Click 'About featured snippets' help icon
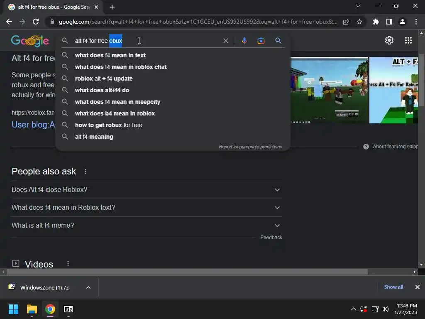 pyautogui.click(x=366, y=147)
